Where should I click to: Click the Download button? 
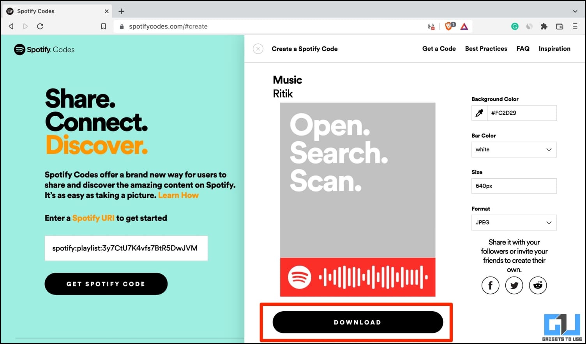point(358,322)
